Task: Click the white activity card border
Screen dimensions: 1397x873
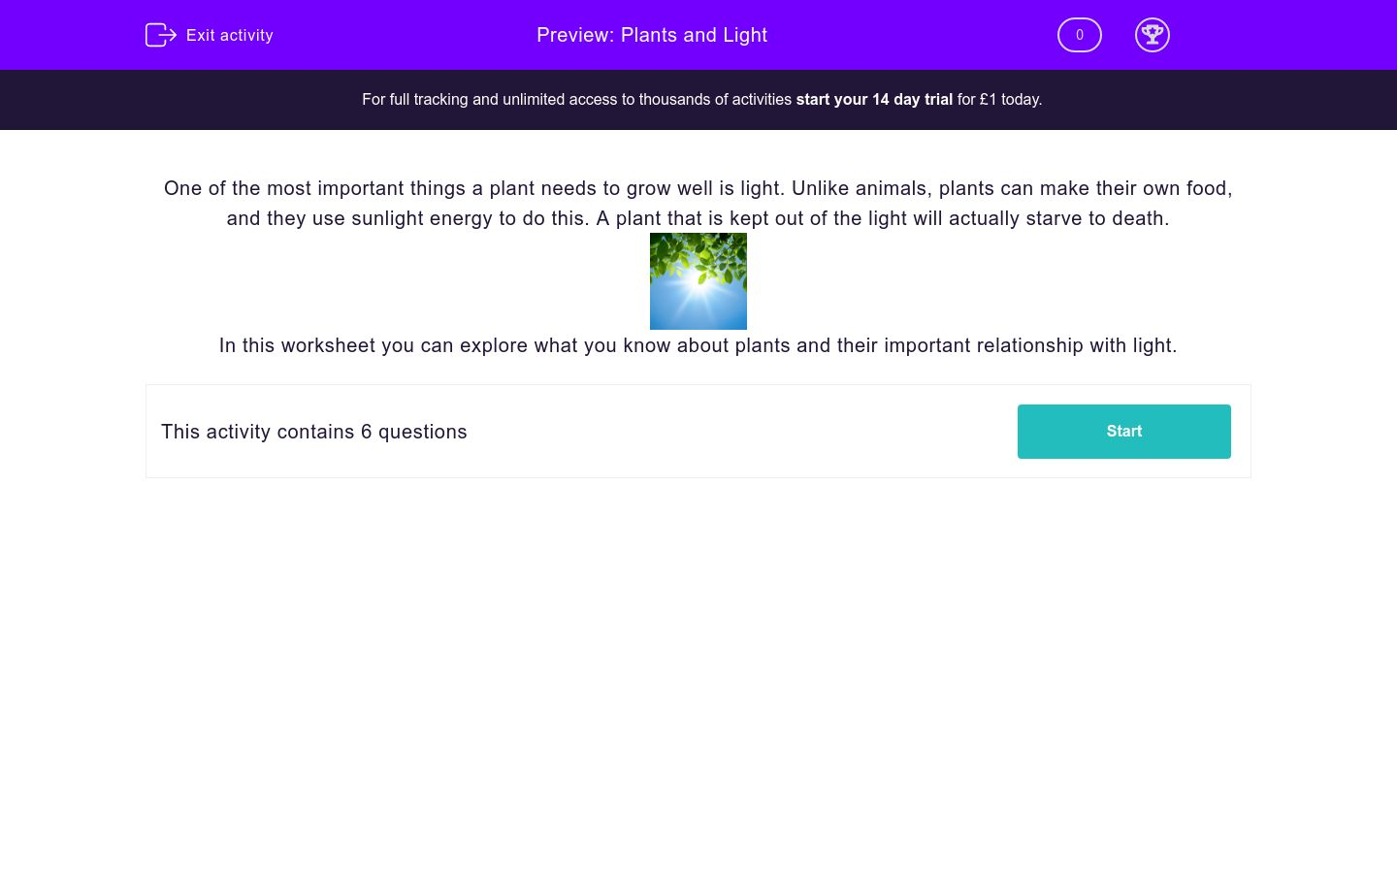Action: coord(698,384)
